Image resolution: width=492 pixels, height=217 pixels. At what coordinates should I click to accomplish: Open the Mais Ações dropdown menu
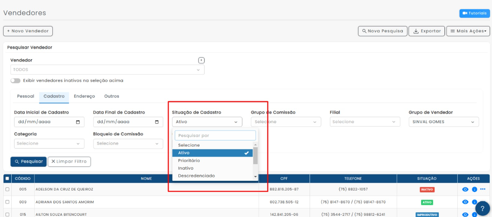(468, 31)
